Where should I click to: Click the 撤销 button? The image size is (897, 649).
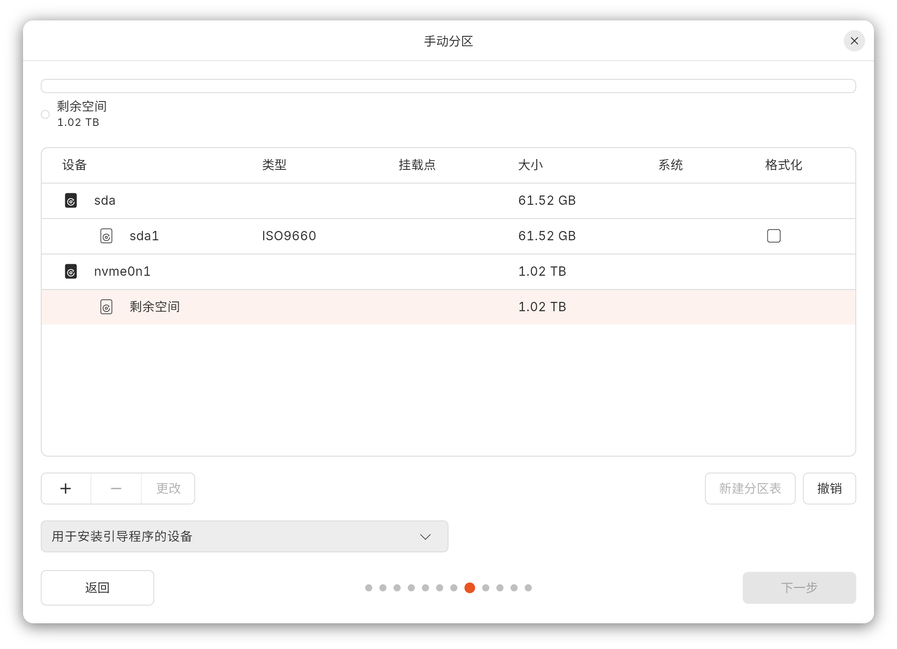(x=830, y=489)
